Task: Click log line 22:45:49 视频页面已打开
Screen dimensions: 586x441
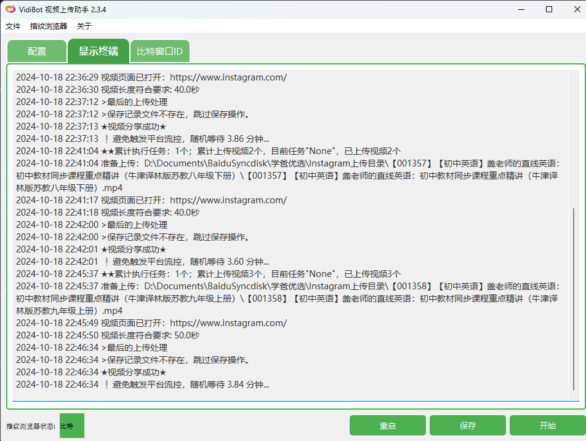Action: [151, 323]
